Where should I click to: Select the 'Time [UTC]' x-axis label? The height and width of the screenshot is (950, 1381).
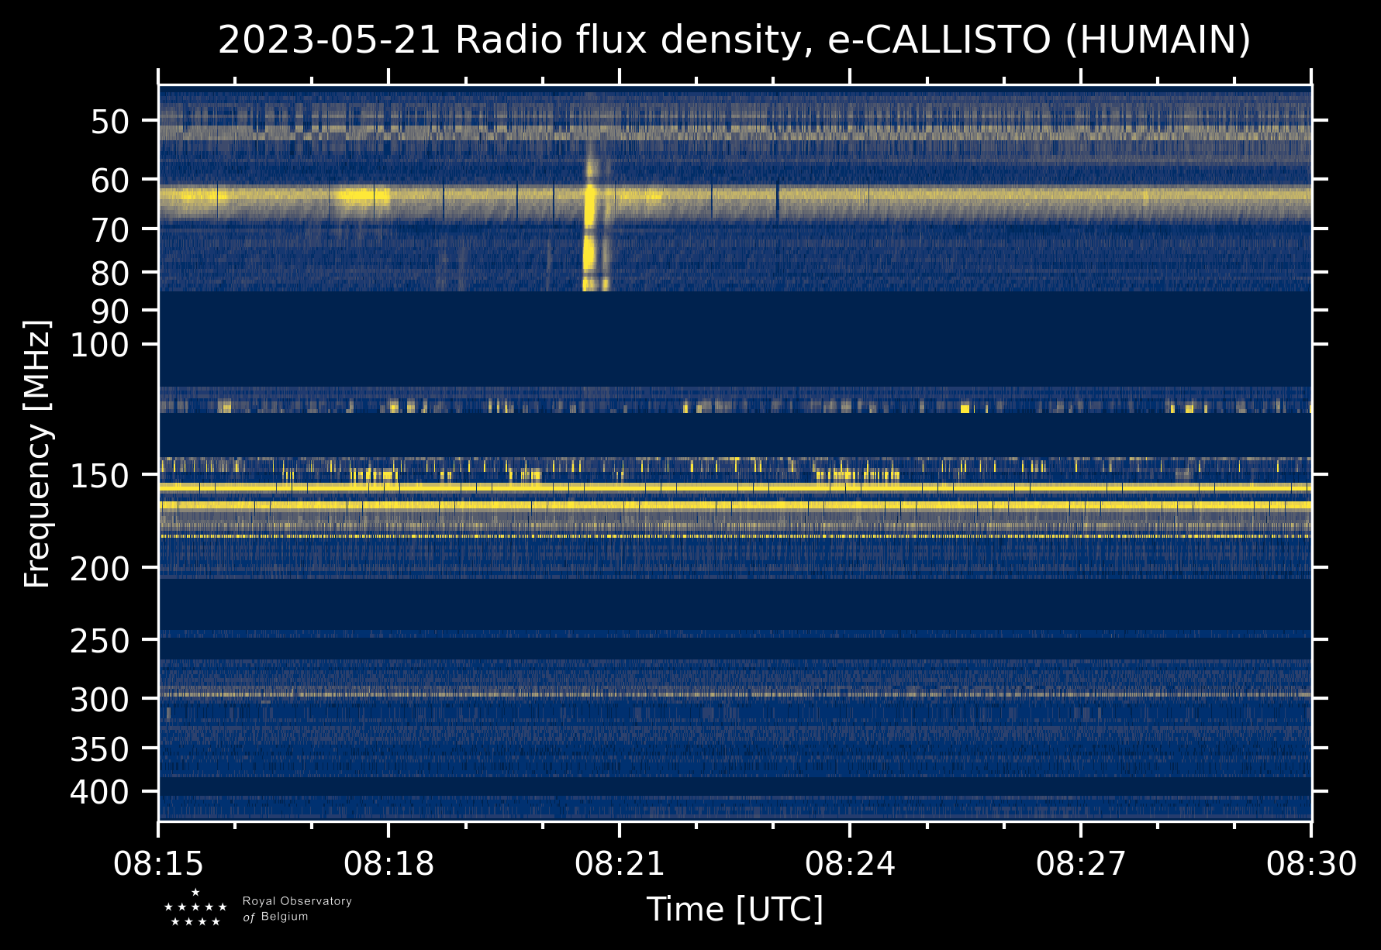tap(734, 909)
